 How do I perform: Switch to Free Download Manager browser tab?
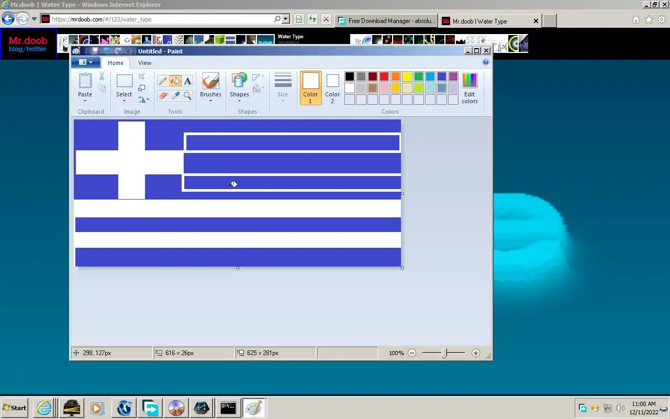click(386, 21)
